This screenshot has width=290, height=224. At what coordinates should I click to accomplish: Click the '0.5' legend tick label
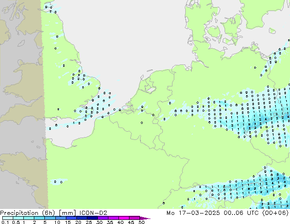16,222
